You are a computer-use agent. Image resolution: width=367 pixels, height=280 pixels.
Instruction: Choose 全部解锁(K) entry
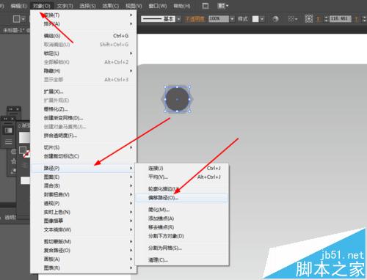[x=83, y=62]
